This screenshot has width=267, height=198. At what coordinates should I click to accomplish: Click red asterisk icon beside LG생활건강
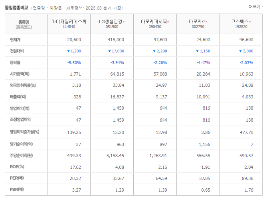click(124, 22)
